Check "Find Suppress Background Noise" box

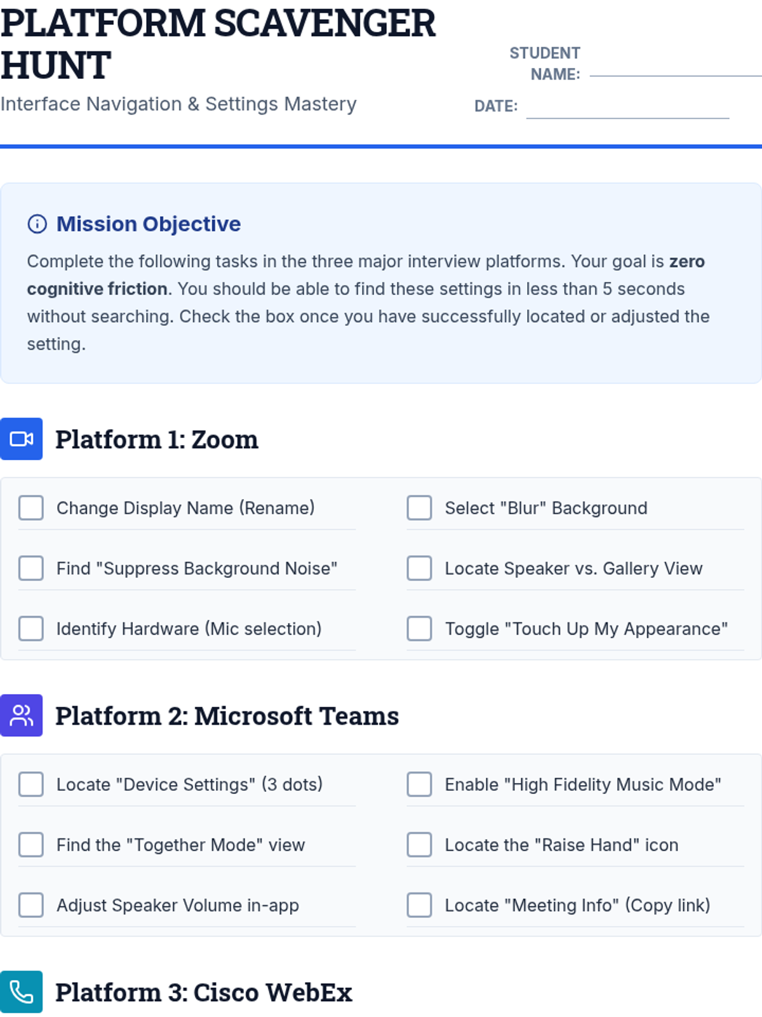click(x=31, y=568)
